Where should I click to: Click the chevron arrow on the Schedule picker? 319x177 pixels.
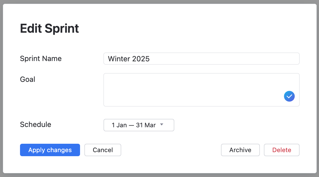pos(162,125)
